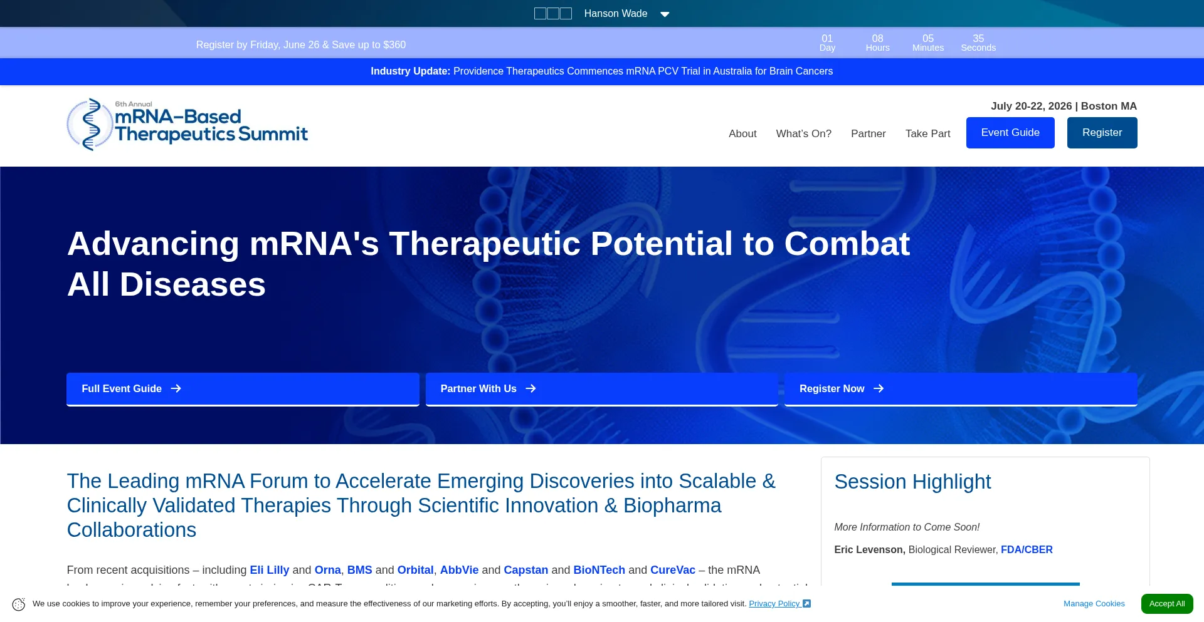Click the arrow icon on Full Event Guide

click(x=176, y=389)
